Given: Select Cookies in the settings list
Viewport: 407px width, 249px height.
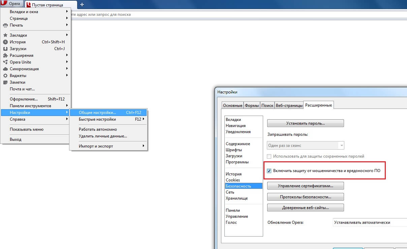Looking at the screenshot, I should pyautogui.click(x=233, y=180).
